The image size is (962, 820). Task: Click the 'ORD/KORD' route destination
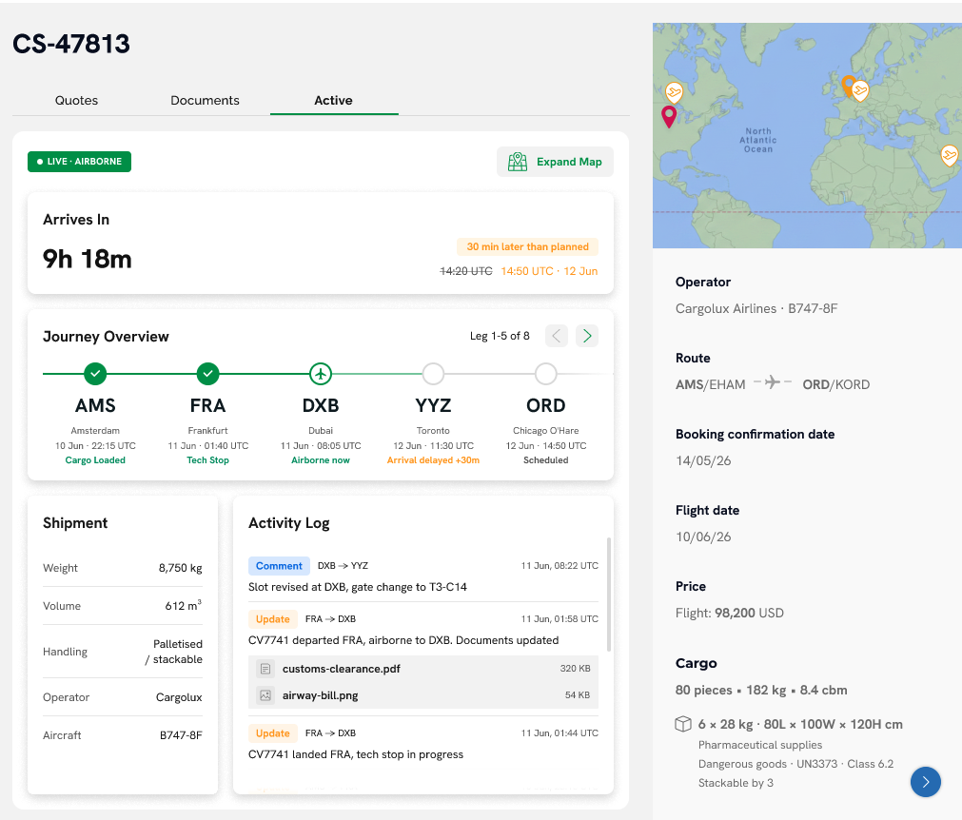(836, 384)
